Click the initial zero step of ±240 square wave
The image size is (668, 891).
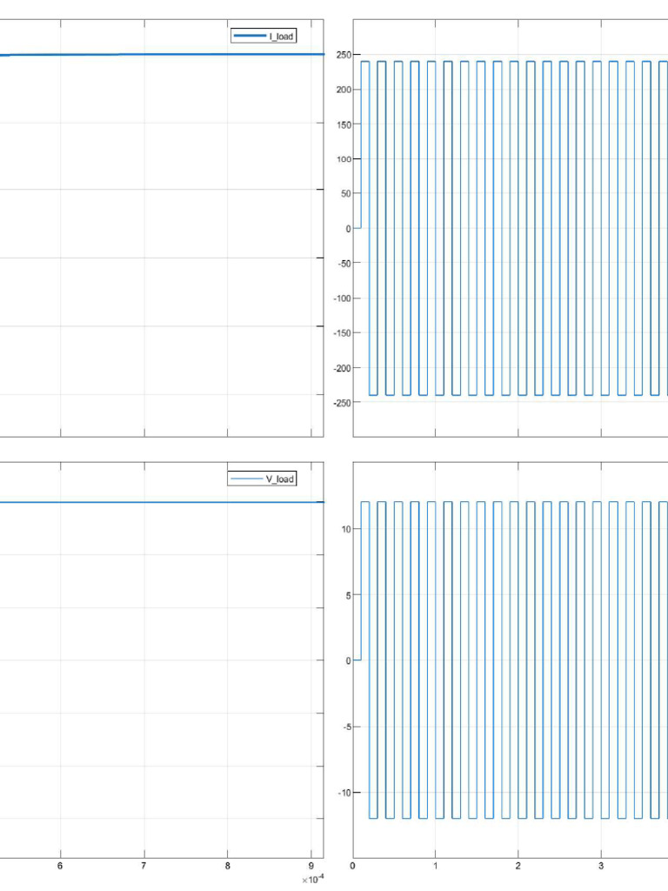(x=357, y=228)
